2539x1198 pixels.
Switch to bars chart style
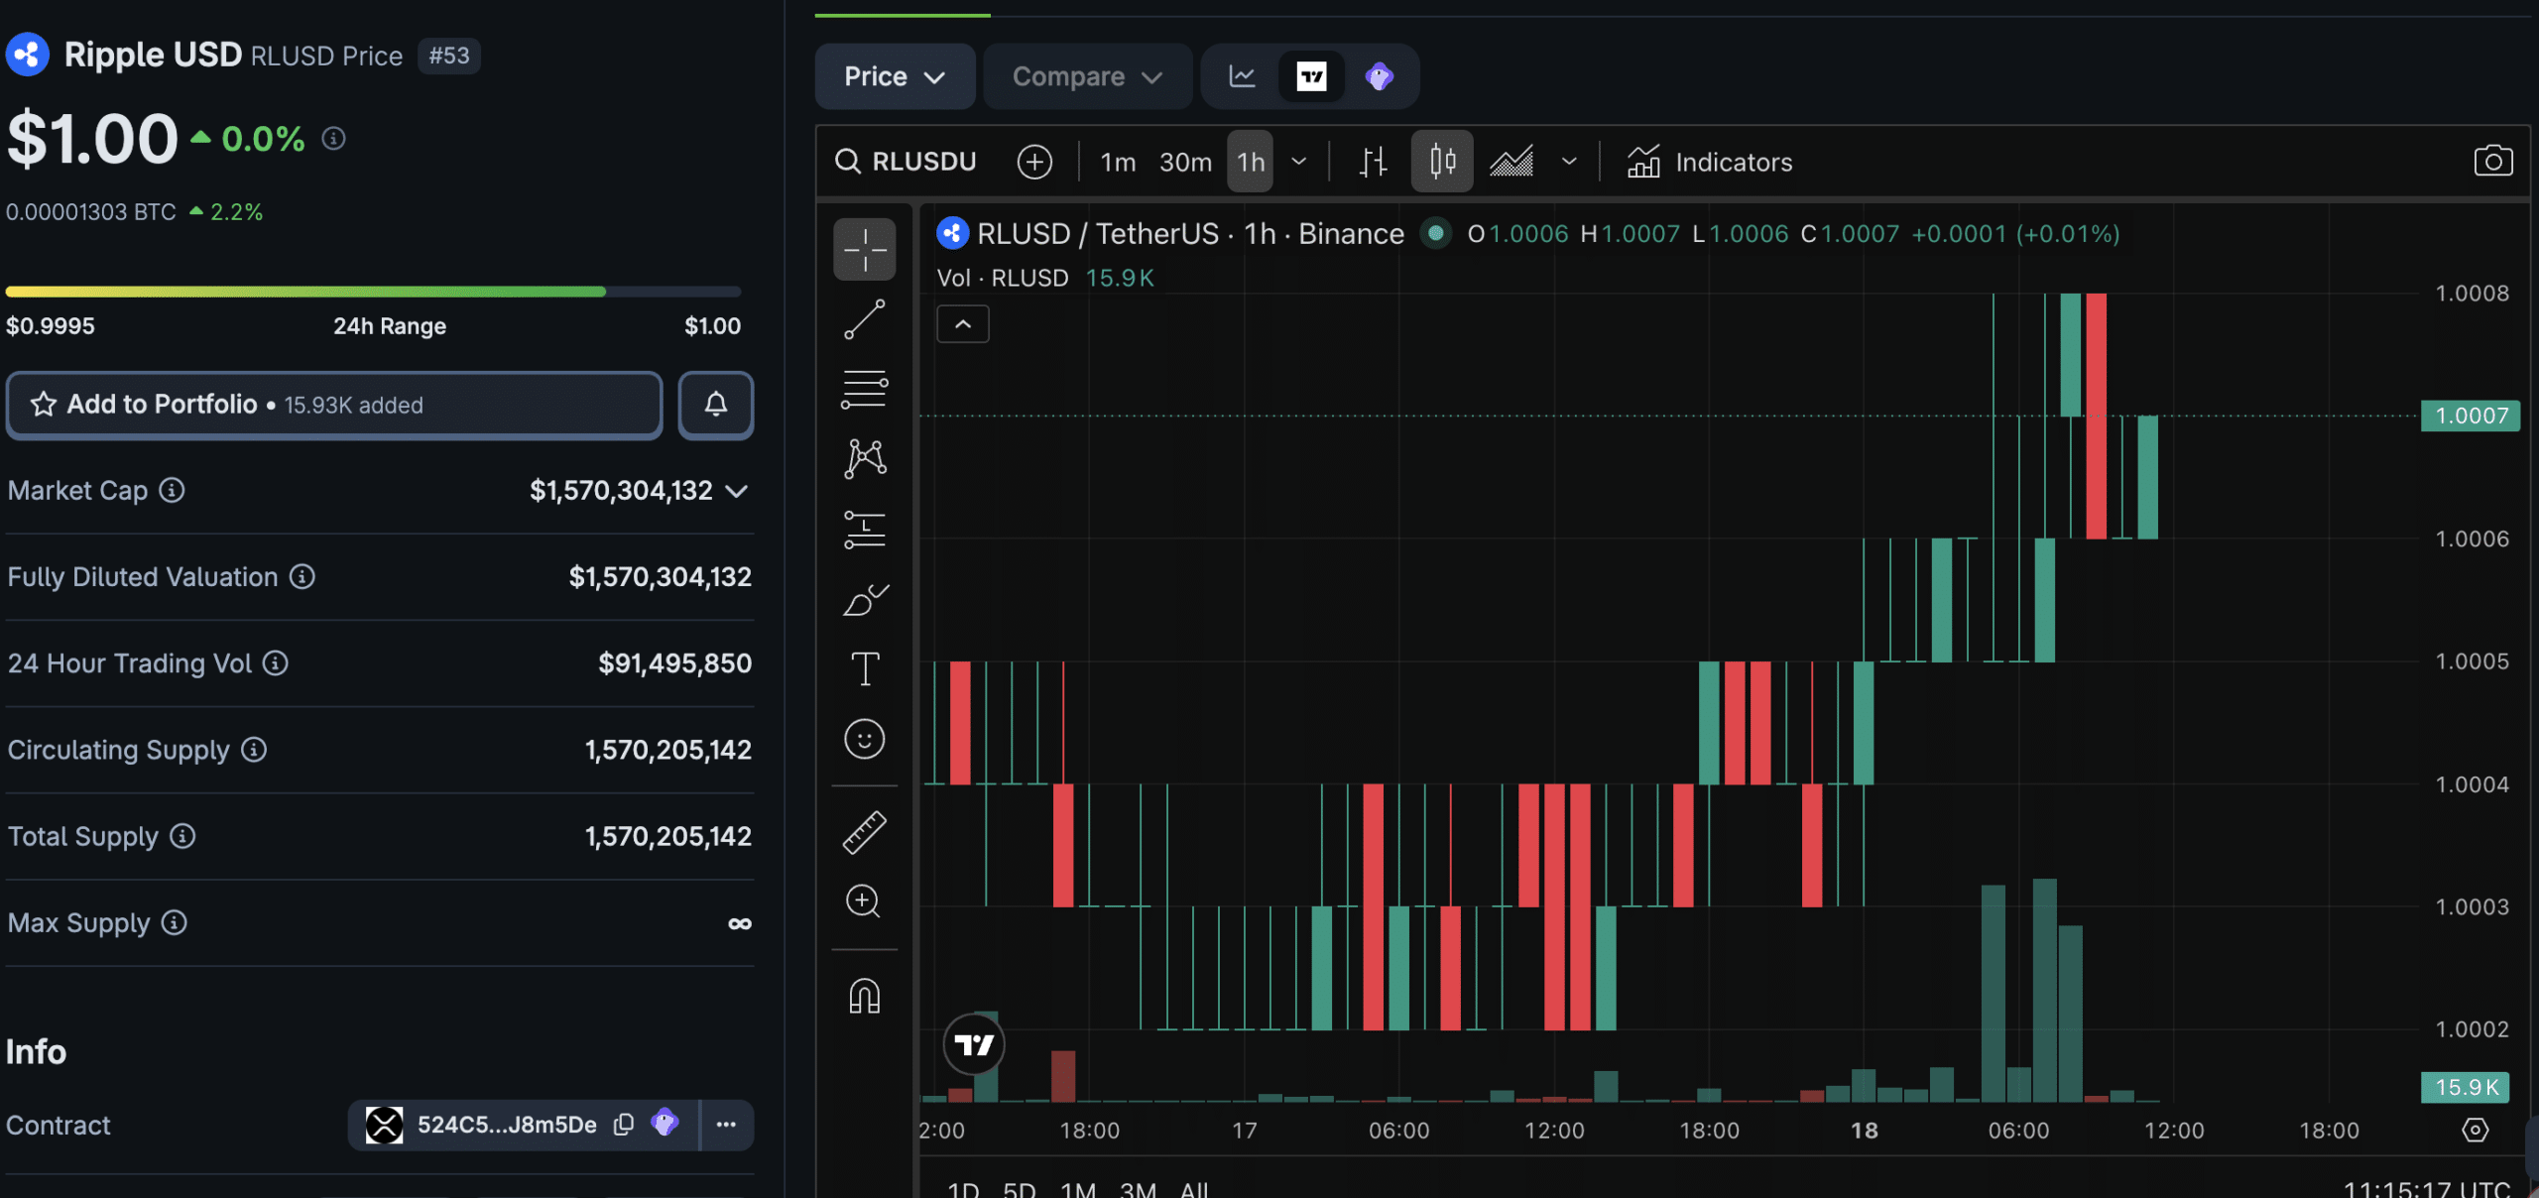point(1373,162)
